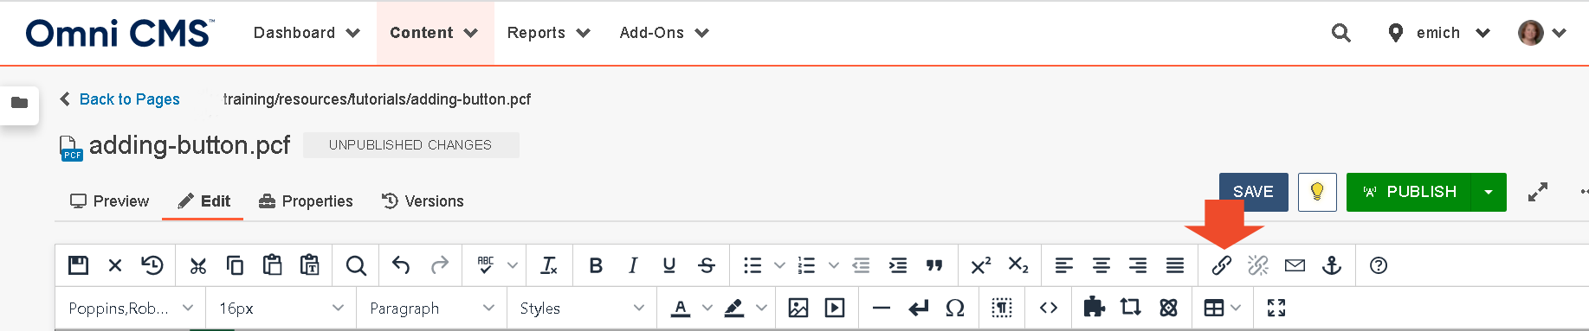The height and width of the screenshot is (331, 1589).
Task: Switch to the Properties tab
Action: [x=306, y=201]
